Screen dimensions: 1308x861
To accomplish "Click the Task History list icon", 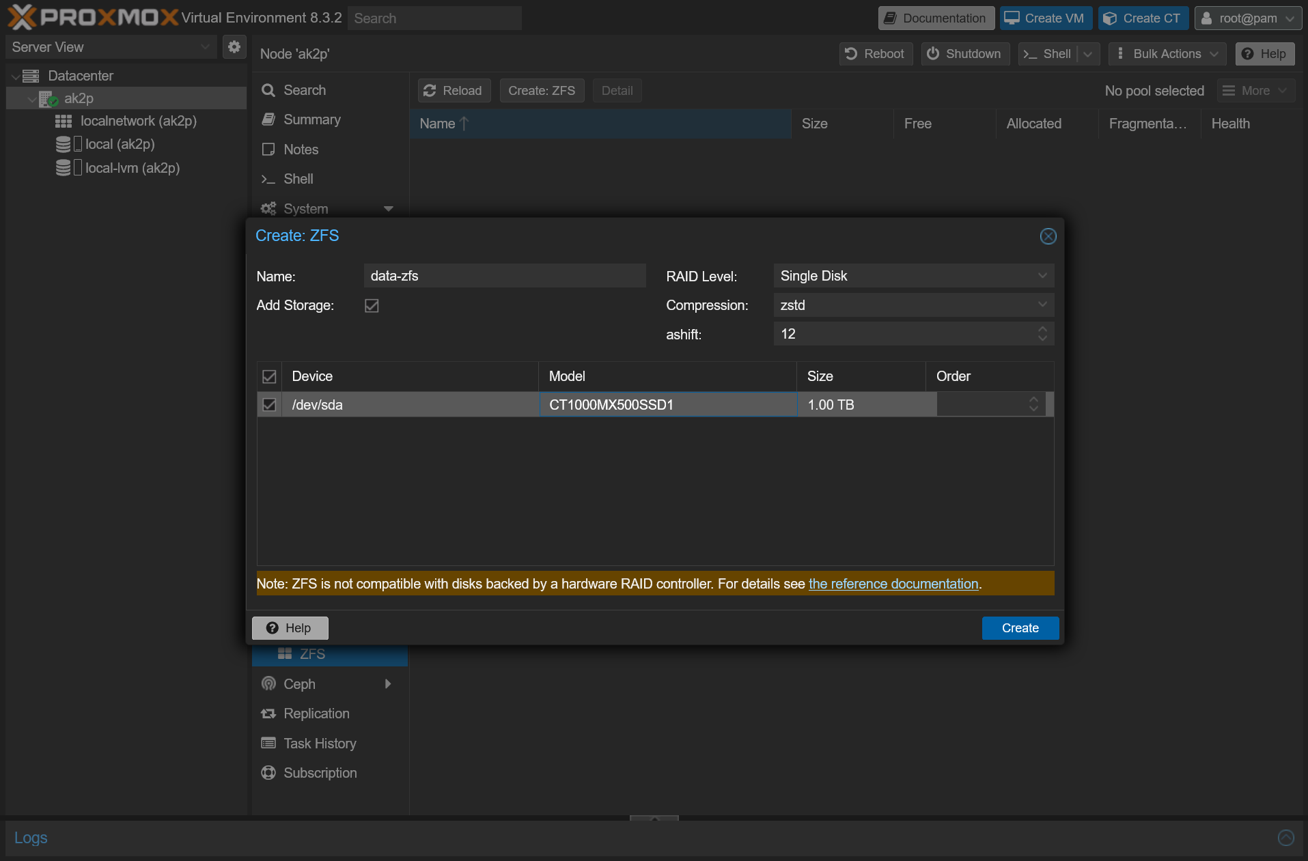I will click(268, 743).
